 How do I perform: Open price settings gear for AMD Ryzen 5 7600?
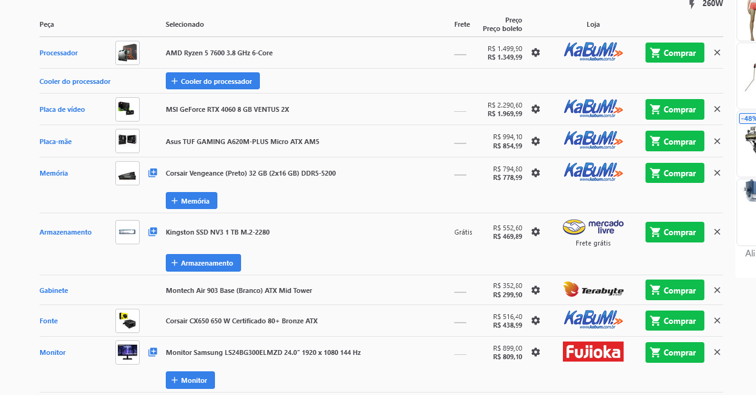click(x=536, y=53)
